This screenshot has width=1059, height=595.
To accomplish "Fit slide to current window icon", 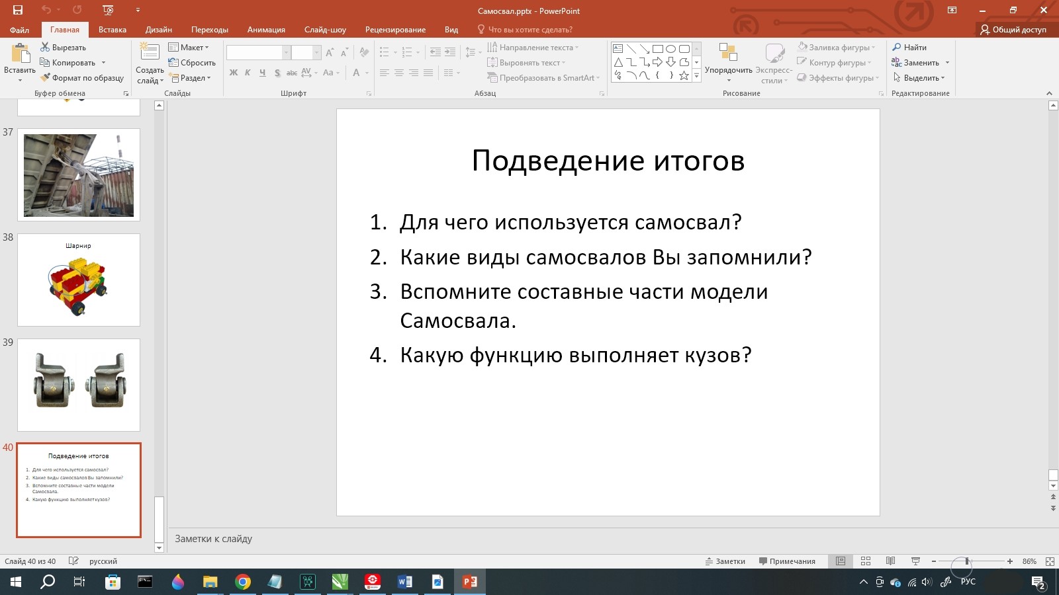I will (1050, 561).
